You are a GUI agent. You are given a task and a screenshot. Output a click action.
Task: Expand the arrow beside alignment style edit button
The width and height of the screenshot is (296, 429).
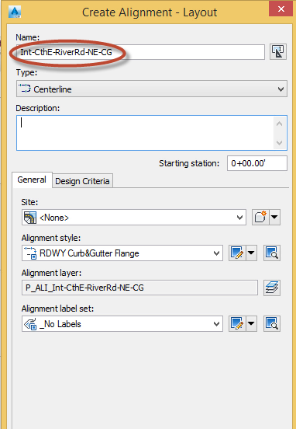[251, 253]
